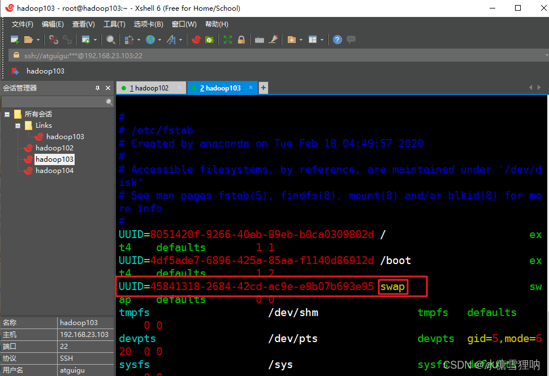Expand the Encoding dropdown arrow

159,40
